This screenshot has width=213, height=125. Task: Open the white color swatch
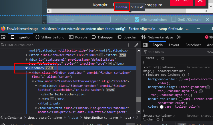click(x=162, y=107)
